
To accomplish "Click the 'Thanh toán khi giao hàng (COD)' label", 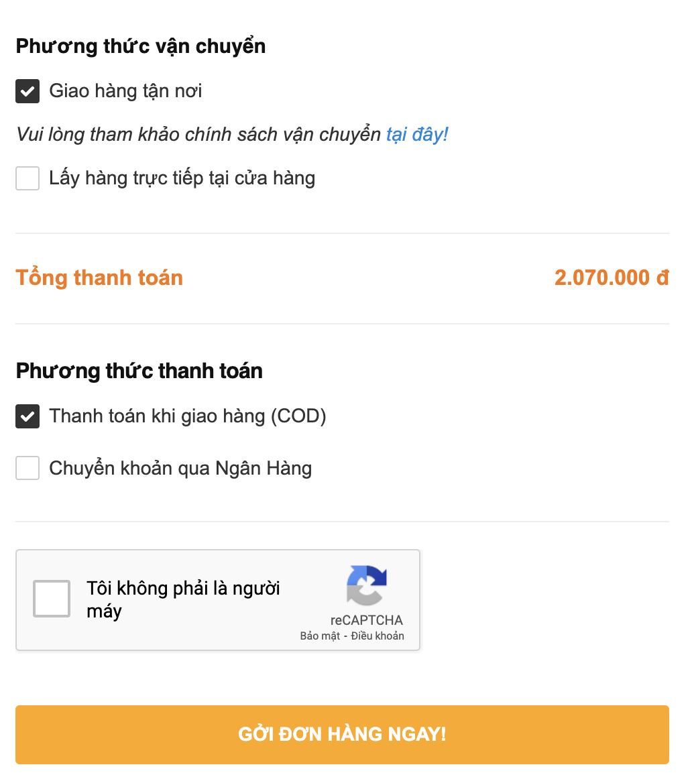I will tap(187, 416).
